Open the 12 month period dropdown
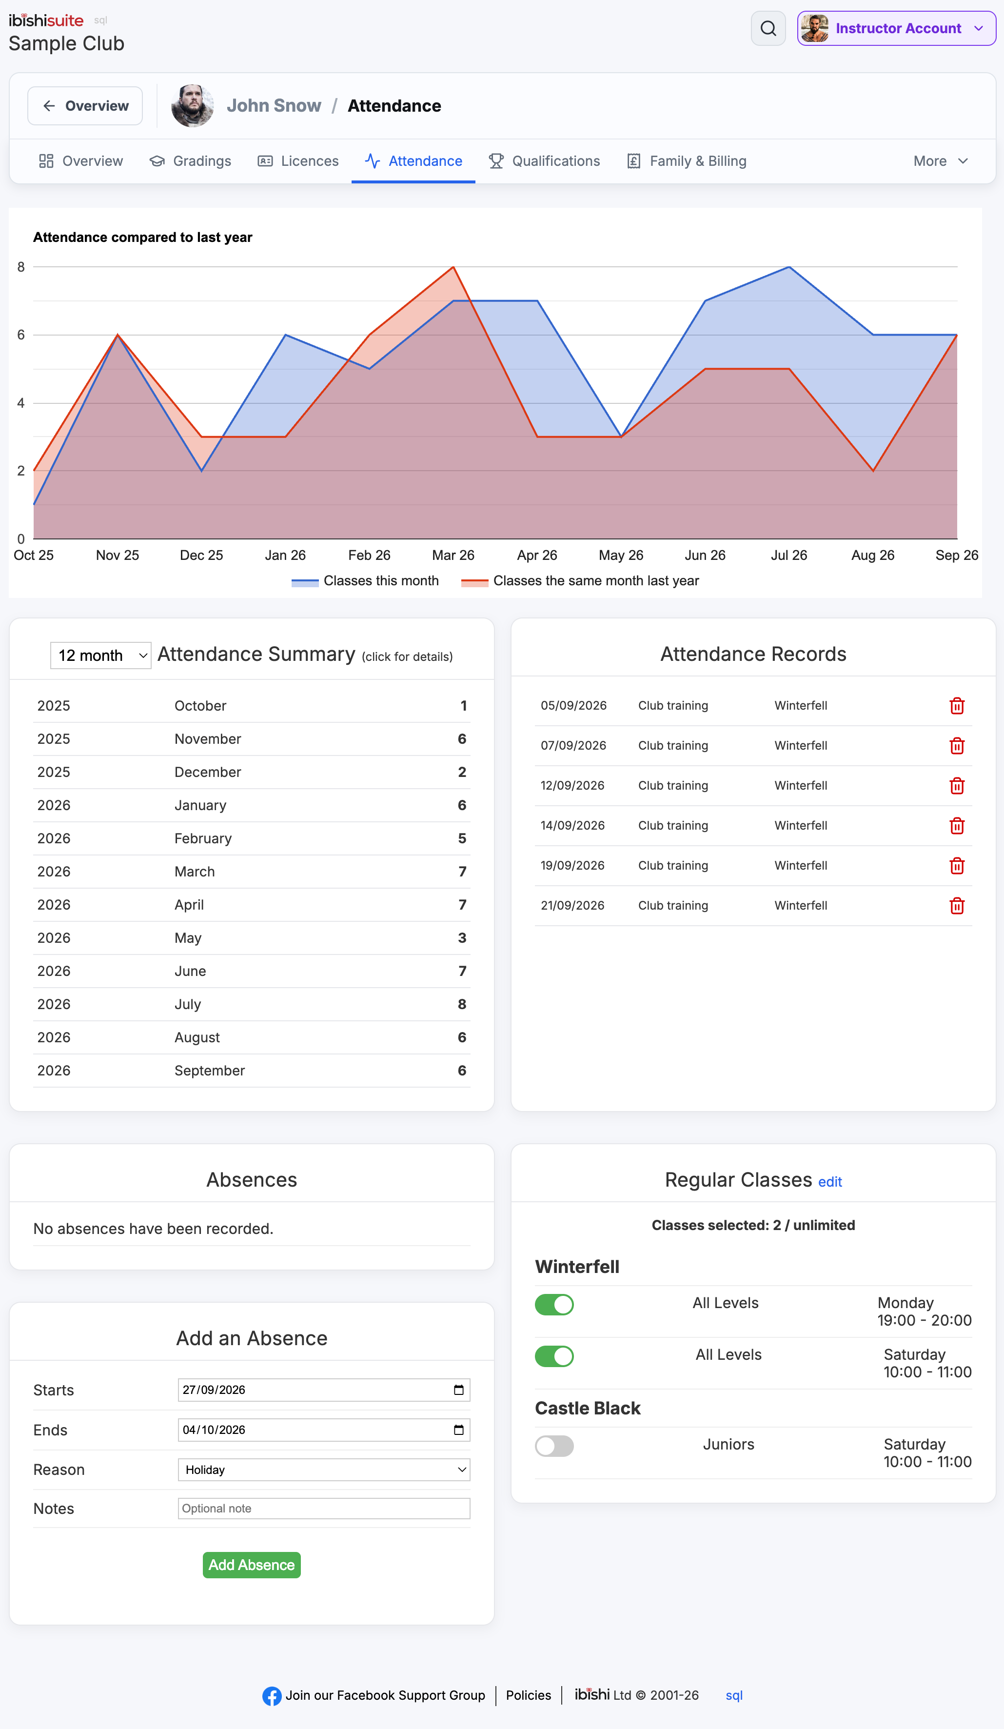 (x=101, y=655)
